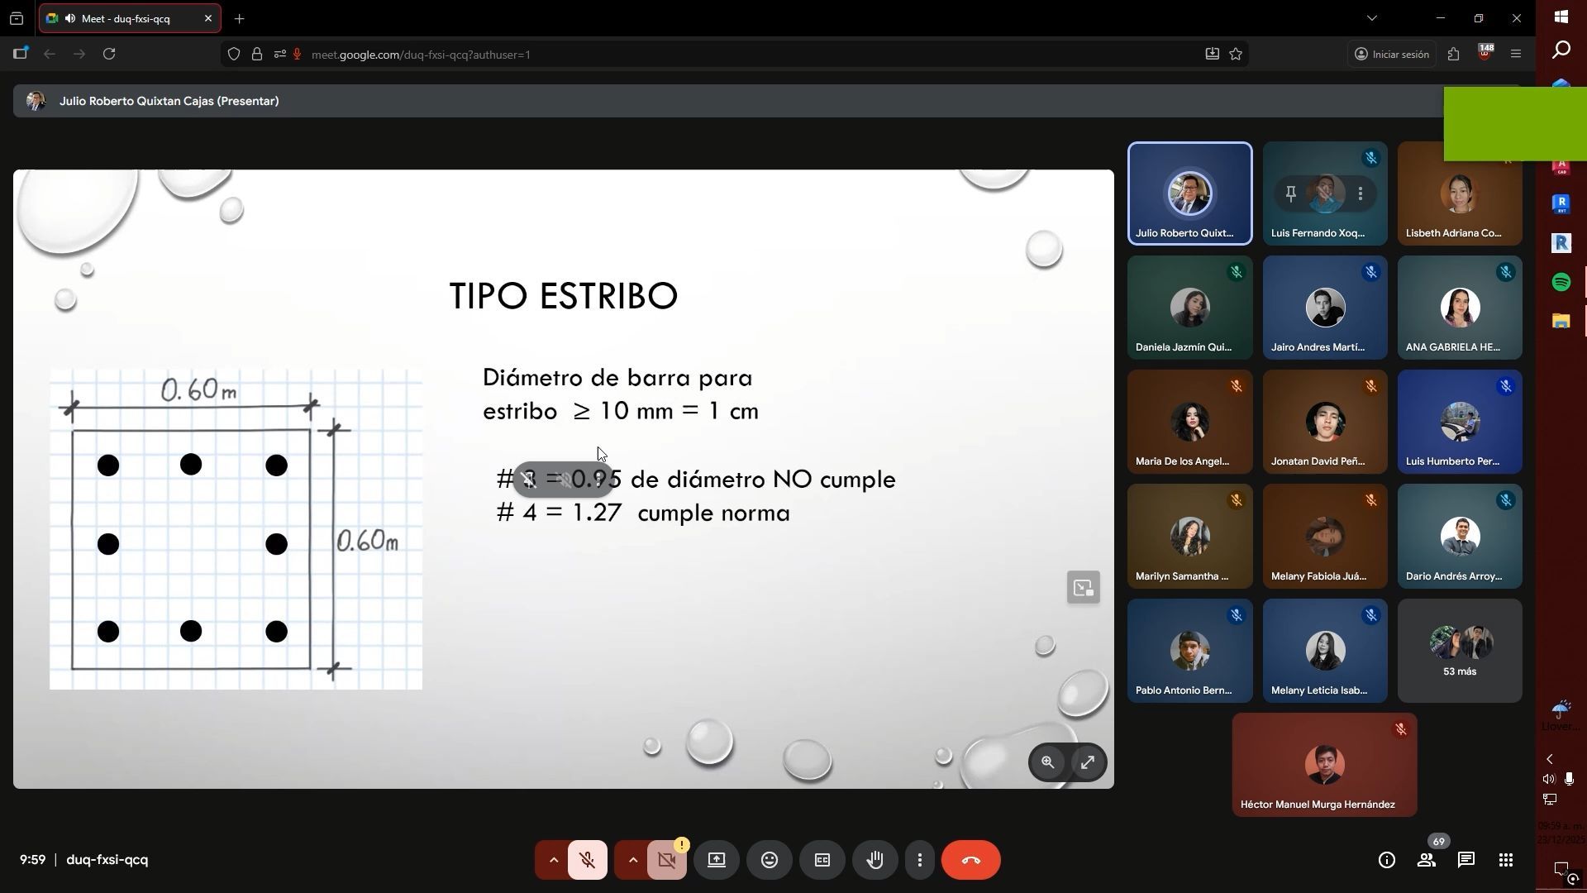Open a new browser tab
This screenshot has width=1587, height=893.
click(240, 18)
